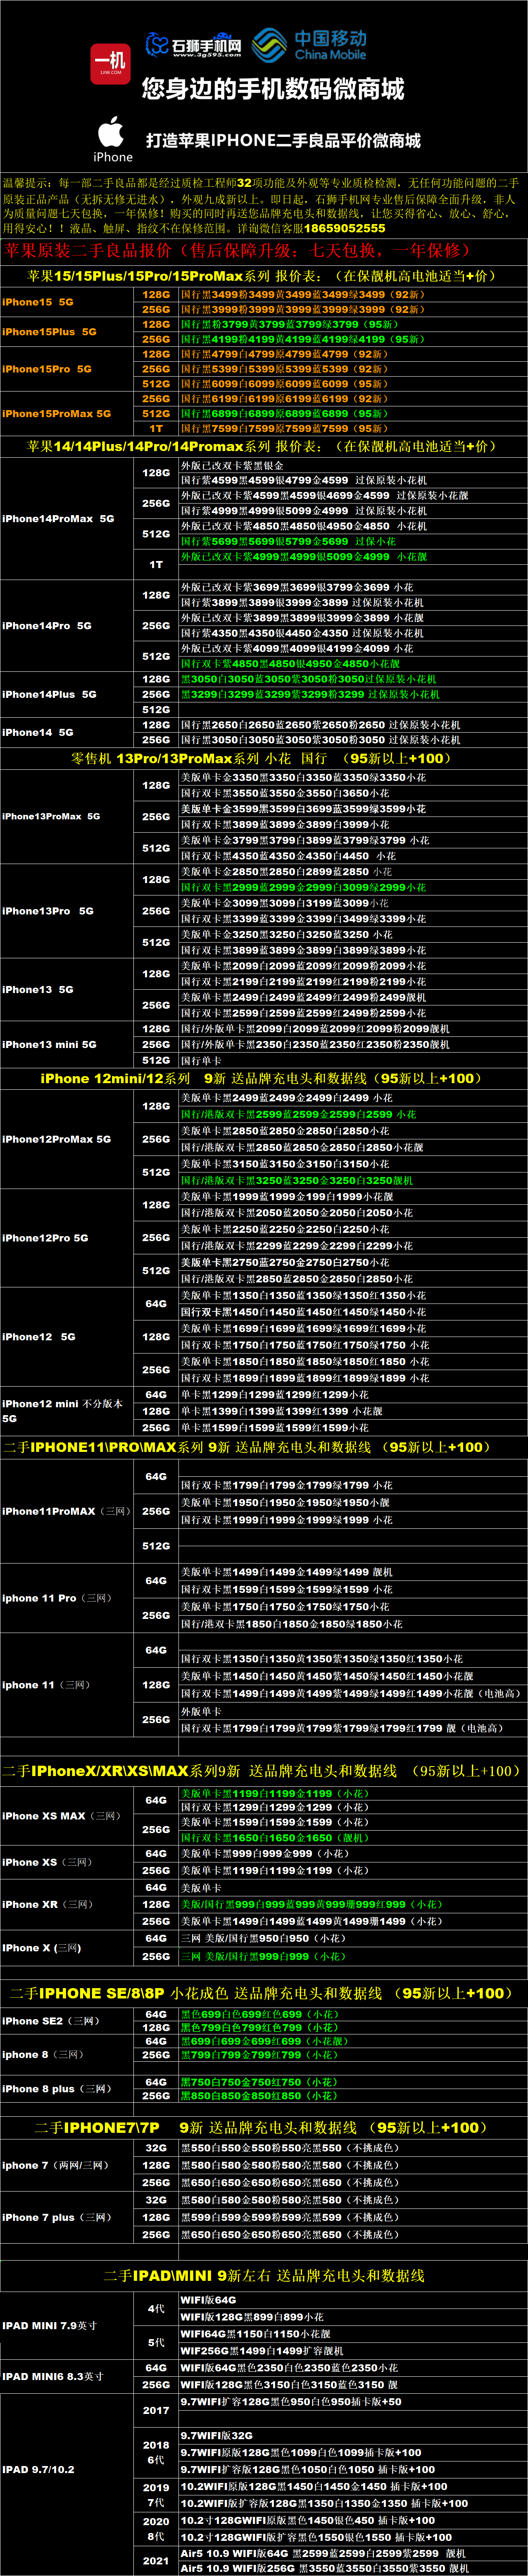
Task: Click the iPhone12ProMax 5G model label
Action: (x=56, y=1139)
